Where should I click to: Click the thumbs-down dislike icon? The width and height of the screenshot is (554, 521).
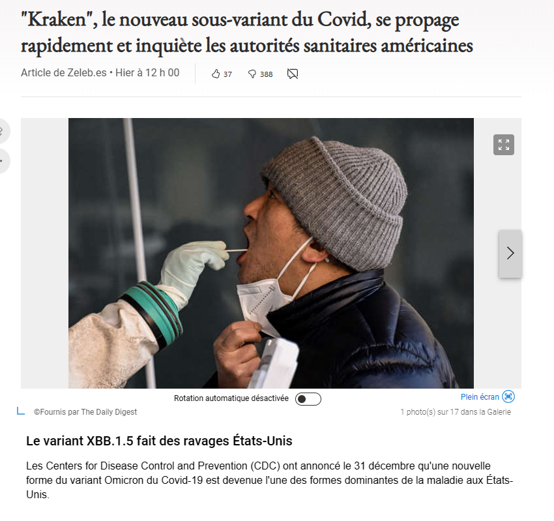click(x=252, y=74)
